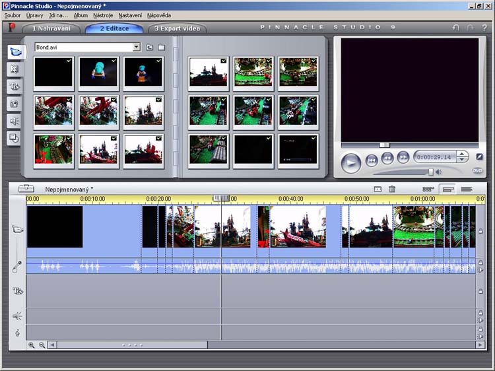The height and width of the screenshot is (371, 495).
Task: Switch to Storyboard view
Action: (x=428, y=189)
